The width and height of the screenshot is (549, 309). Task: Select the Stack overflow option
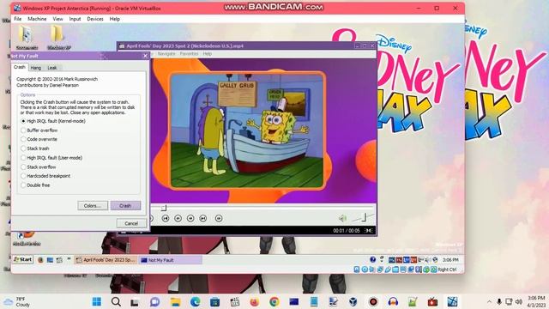click(x=38, y=167)
